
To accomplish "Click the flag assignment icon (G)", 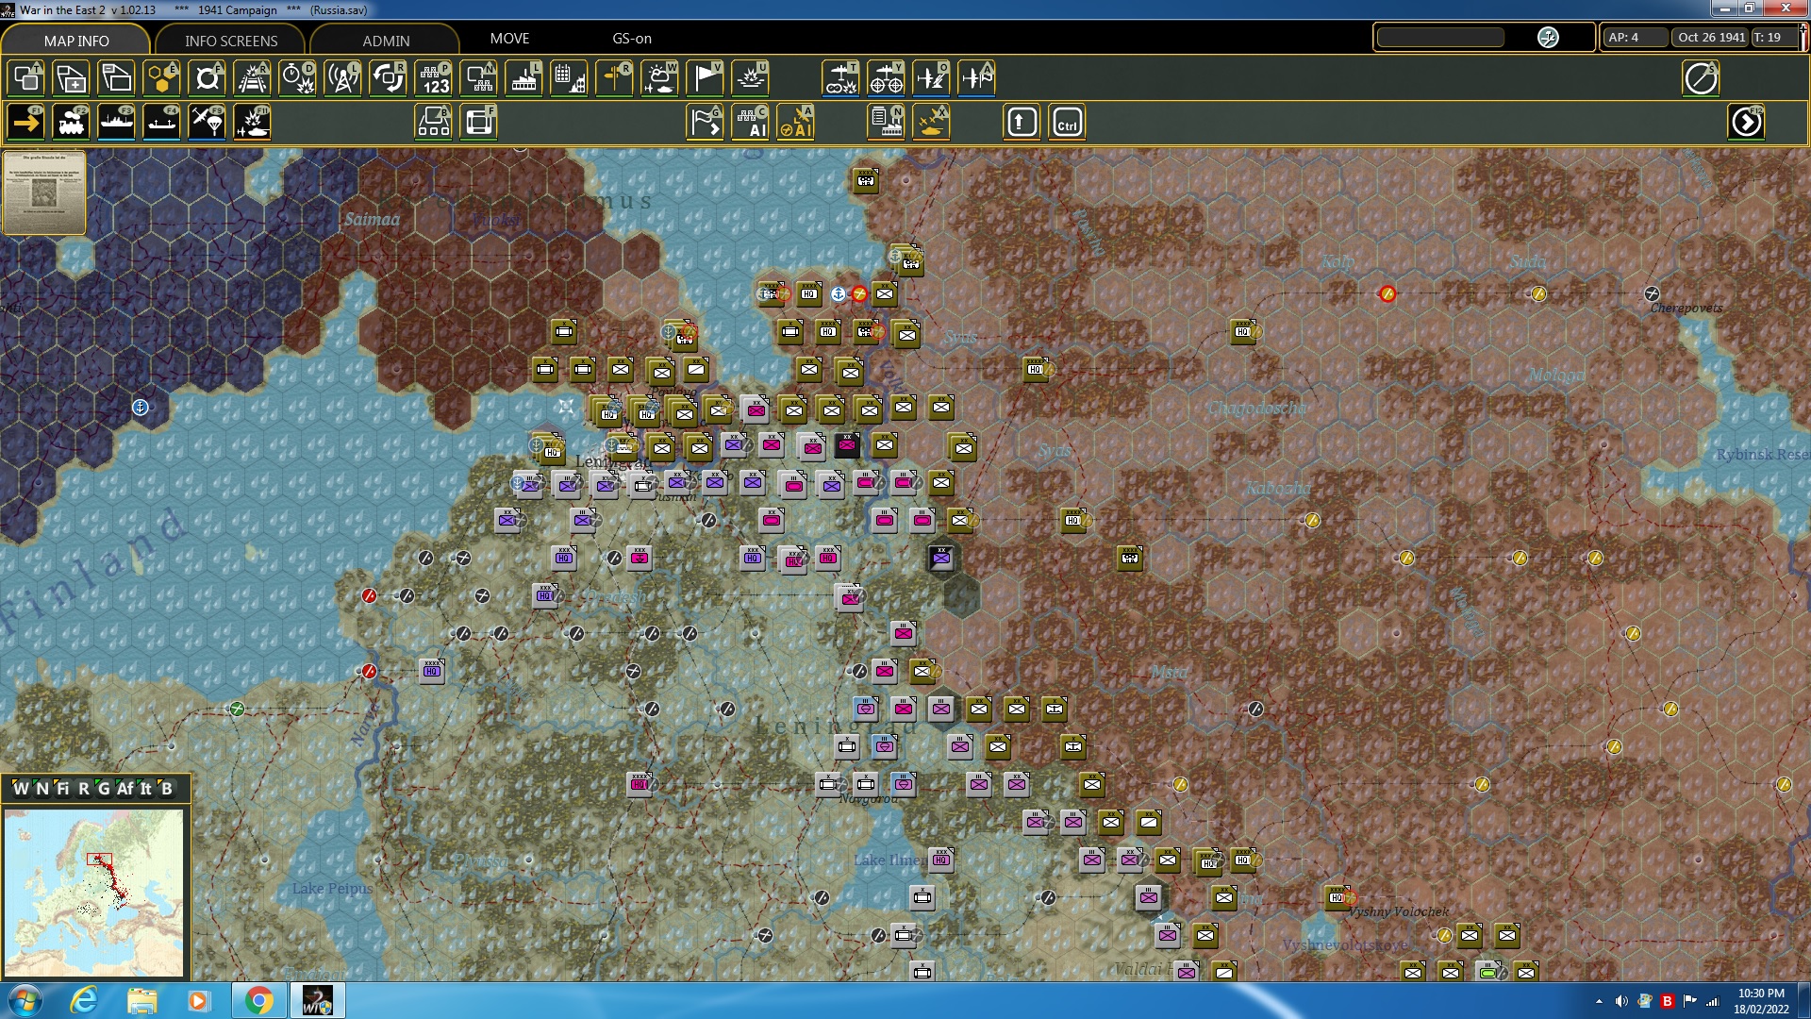I will [705, 123].
